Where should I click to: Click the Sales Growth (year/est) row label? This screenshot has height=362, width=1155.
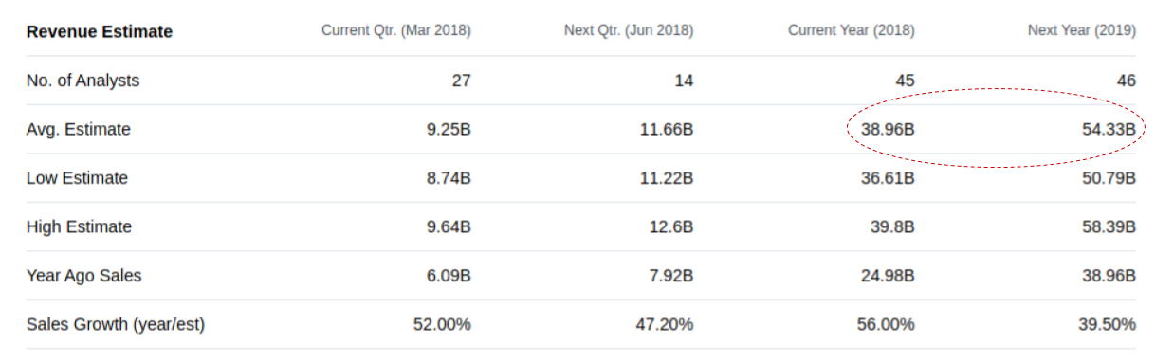116,325
